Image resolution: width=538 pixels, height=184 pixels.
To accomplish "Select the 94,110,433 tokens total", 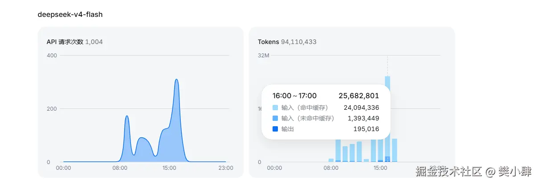I will click(299, 42).
